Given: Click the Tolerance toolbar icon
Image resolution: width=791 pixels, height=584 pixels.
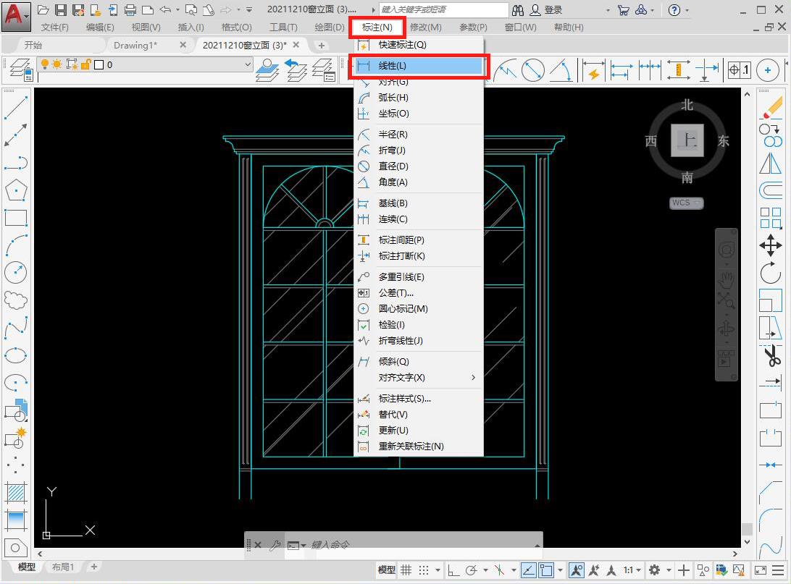Looking at the screenshot, I should tap(740, 70).
